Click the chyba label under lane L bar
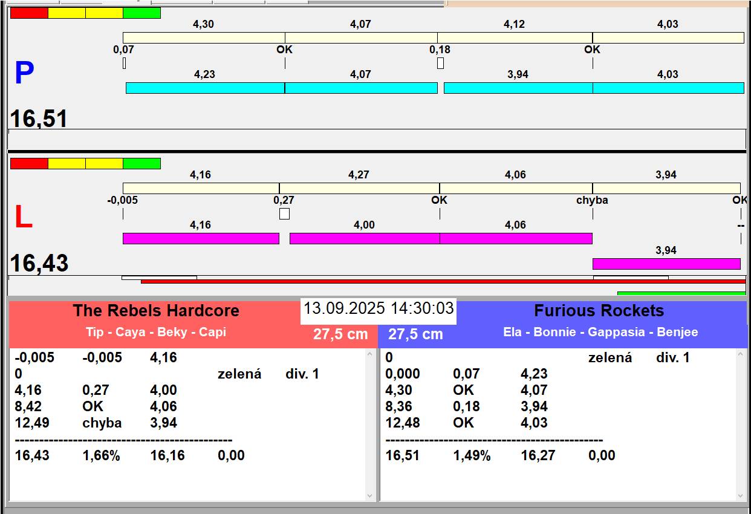 click(592, 200)
